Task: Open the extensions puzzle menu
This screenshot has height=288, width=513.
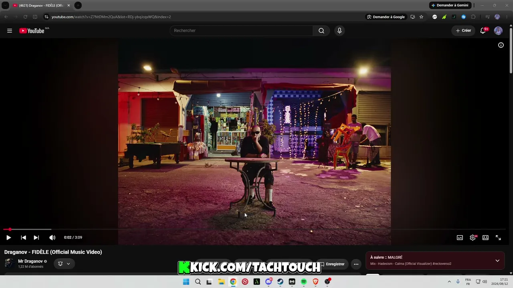Action: pos(473,17)
